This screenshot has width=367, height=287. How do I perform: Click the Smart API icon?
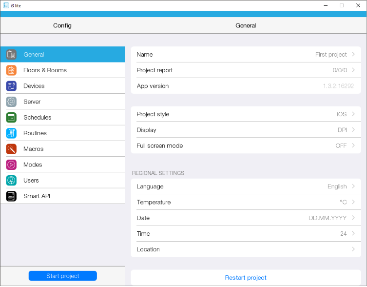pos(11,196)
